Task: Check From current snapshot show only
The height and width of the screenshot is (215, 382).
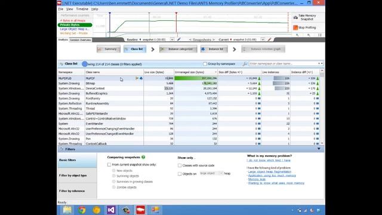Action: click(109, 165)
